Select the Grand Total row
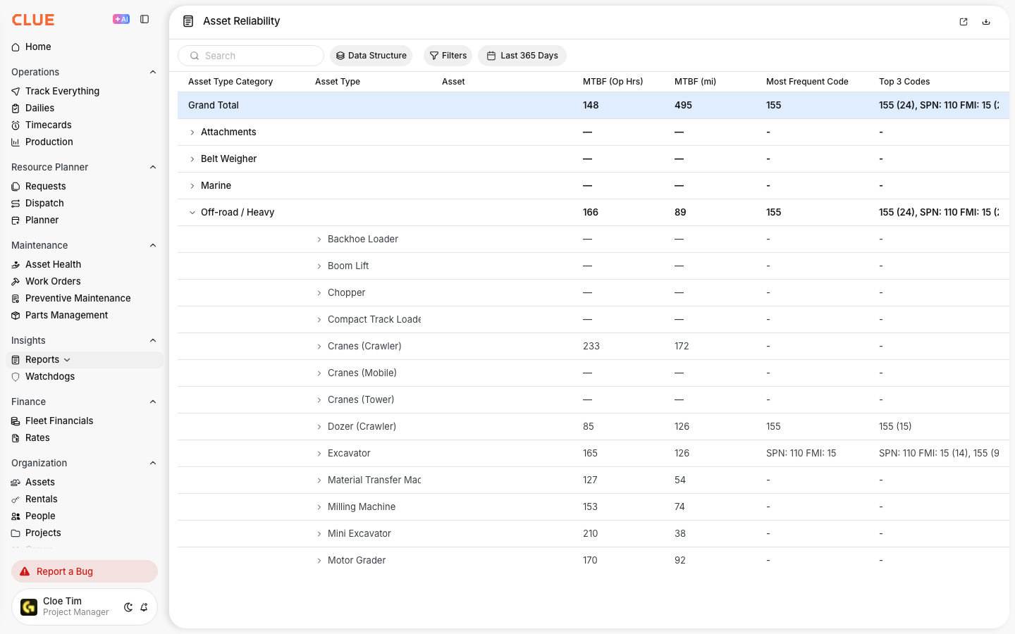 [593, 105]
